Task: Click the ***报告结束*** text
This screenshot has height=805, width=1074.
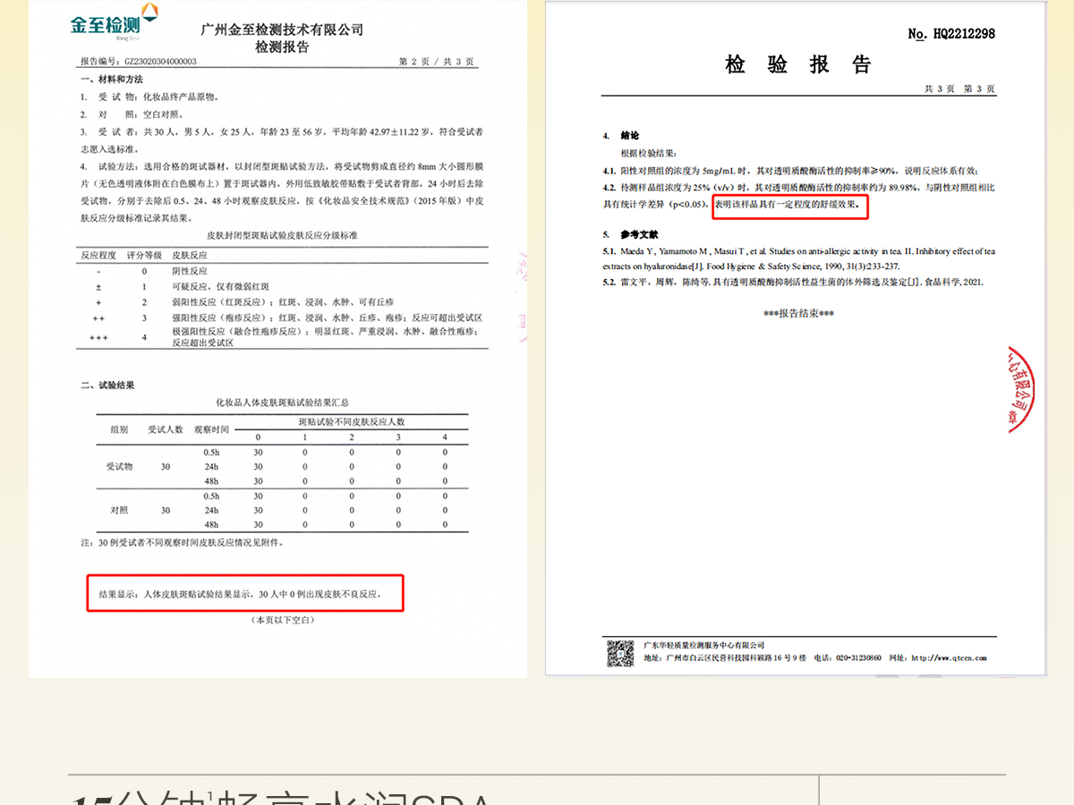Action: click(798, 314)
